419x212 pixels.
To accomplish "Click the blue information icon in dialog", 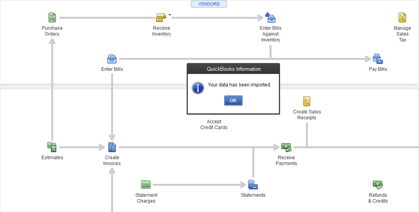I will coord(198,88).
